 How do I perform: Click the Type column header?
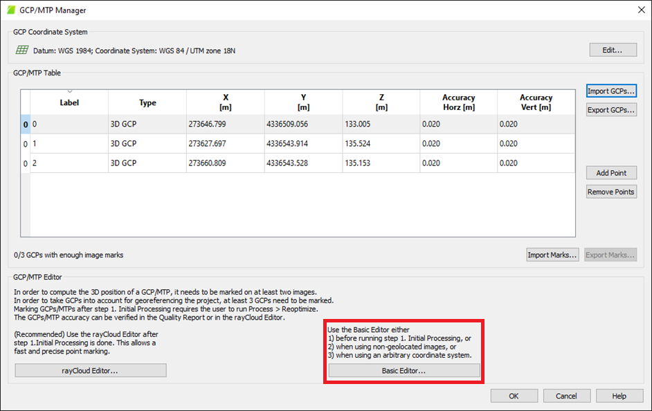[147, 102]
